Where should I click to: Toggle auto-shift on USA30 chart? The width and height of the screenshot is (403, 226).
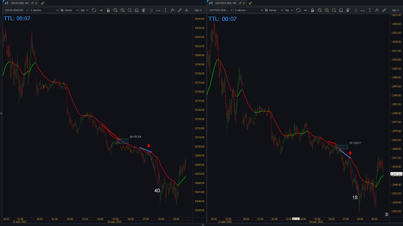101,10
